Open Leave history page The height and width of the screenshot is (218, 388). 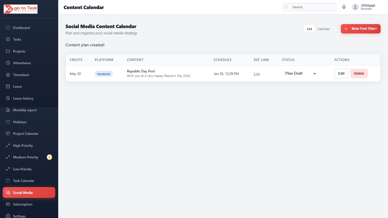tap(29, 98)
